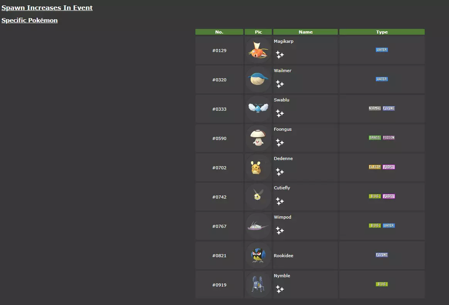This screenshot has width=449, height=305.
Task: Open the Magikarp name link
Action: (283, 41)
